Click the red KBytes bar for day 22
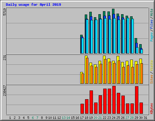 coord(105,101)
